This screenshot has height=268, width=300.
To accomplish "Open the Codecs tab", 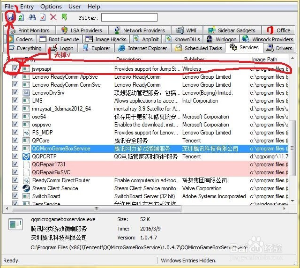I will [x=20, y=39].
